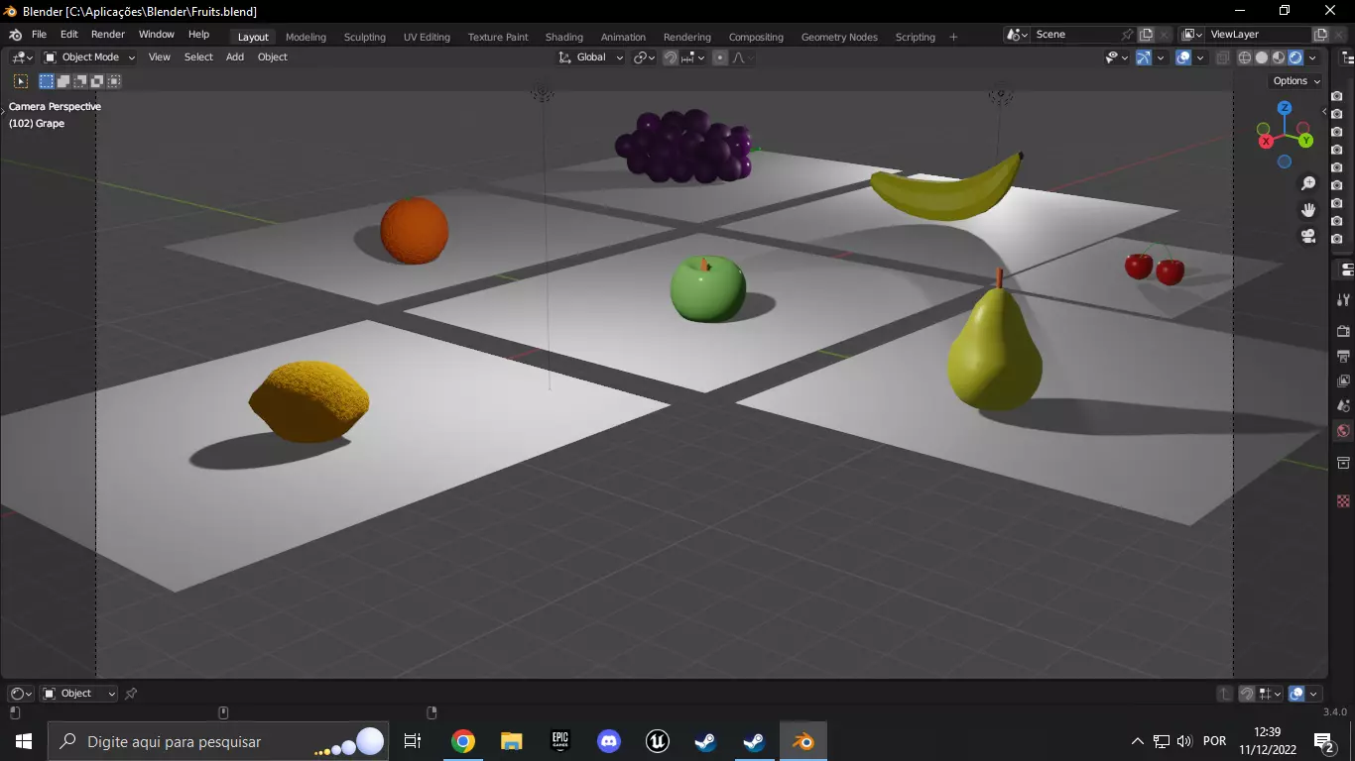
Task: Toggle the snap magnet button
Action: tap(671, 57)
